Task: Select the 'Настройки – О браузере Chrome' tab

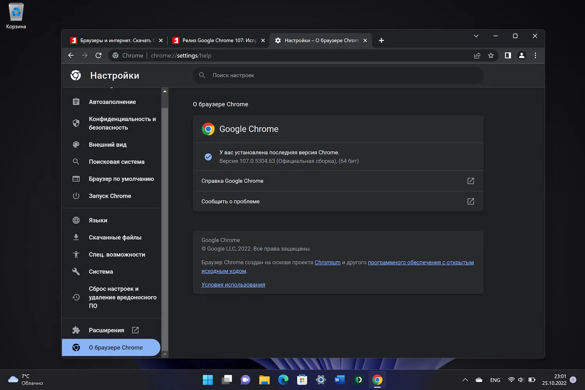Action: point(321,40)
